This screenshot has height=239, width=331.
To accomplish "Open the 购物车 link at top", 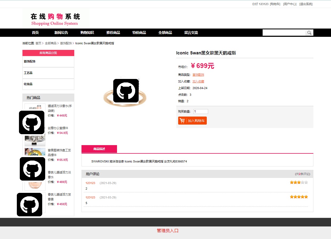I will pyautogui.click(x=275, y=4).
